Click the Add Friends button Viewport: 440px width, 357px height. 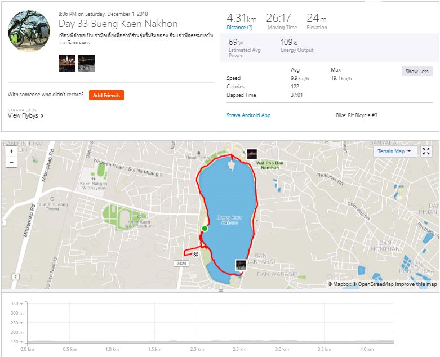[x=106, y=95]
